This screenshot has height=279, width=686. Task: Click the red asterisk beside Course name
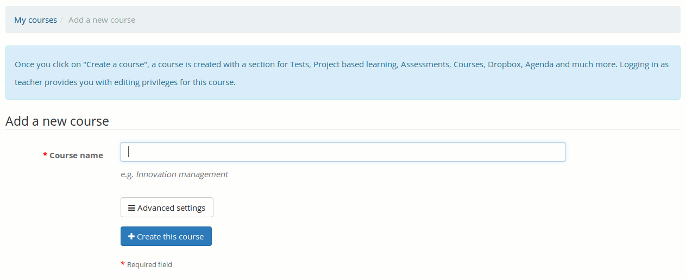pos(45,155)
